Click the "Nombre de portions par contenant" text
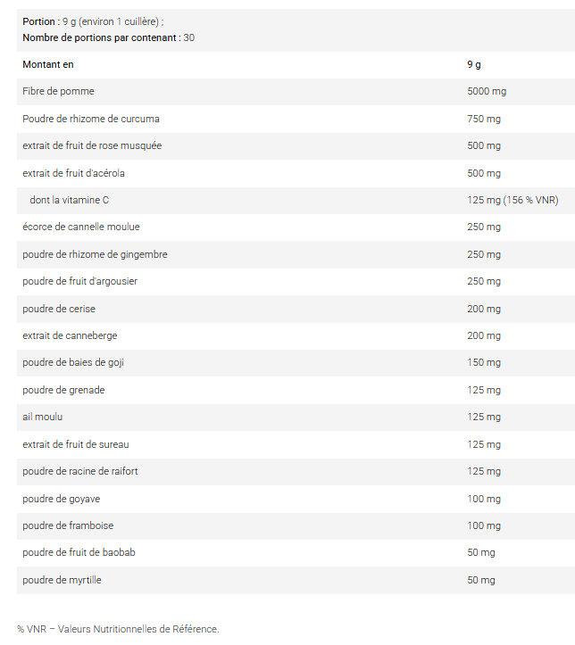Screen dimensions: 575x645 click(x=100, y=37)
